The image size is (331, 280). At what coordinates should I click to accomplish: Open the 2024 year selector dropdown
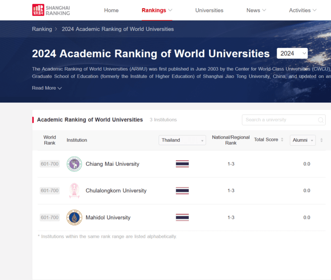[x=292, y=53]
